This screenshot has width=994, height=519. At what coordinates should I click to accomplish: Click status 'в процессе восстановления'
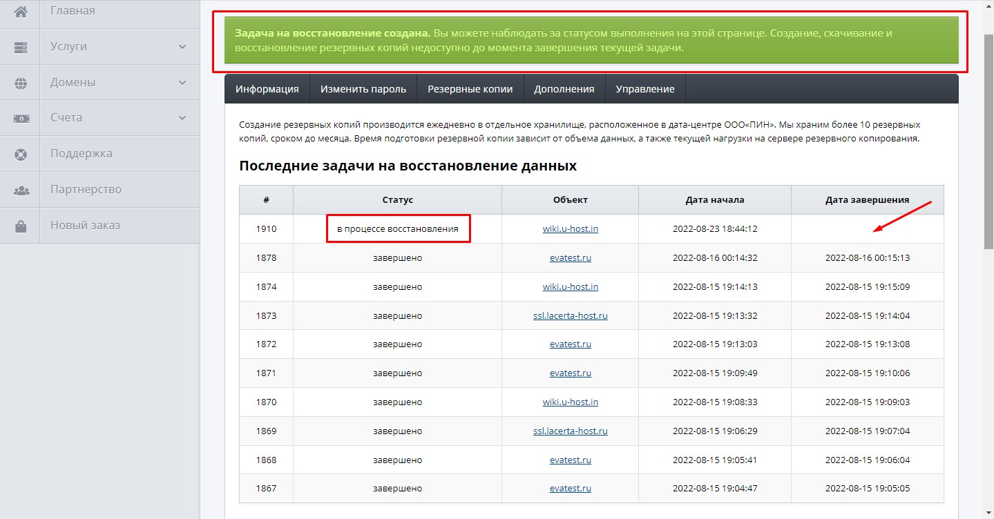(398, 229)
